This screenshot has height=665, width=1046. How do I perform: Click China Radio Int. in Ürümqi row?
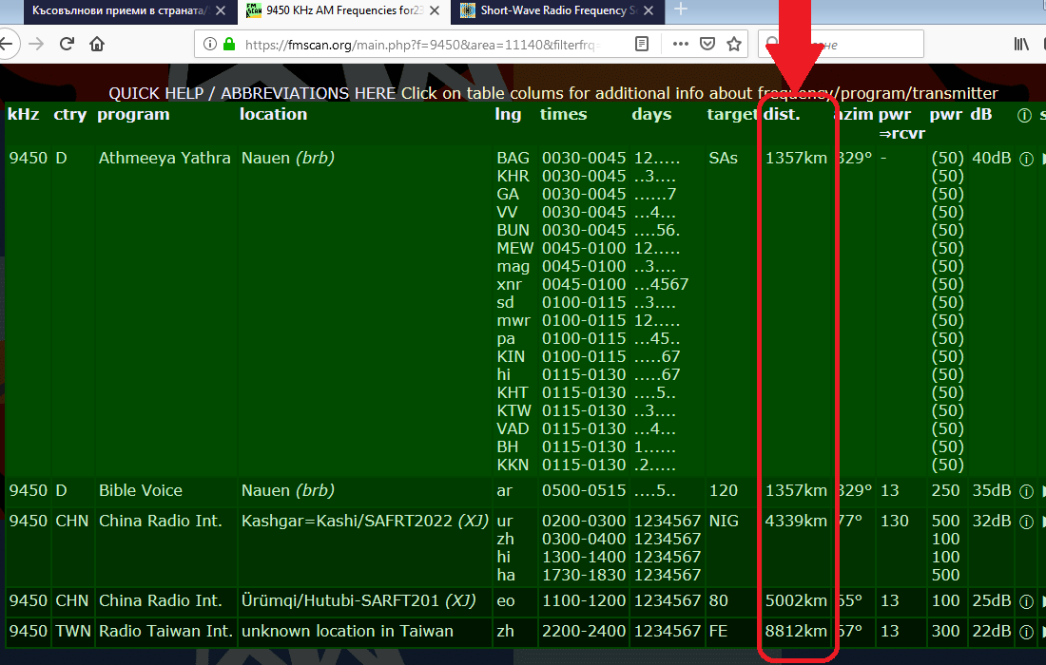click(160, 600)
